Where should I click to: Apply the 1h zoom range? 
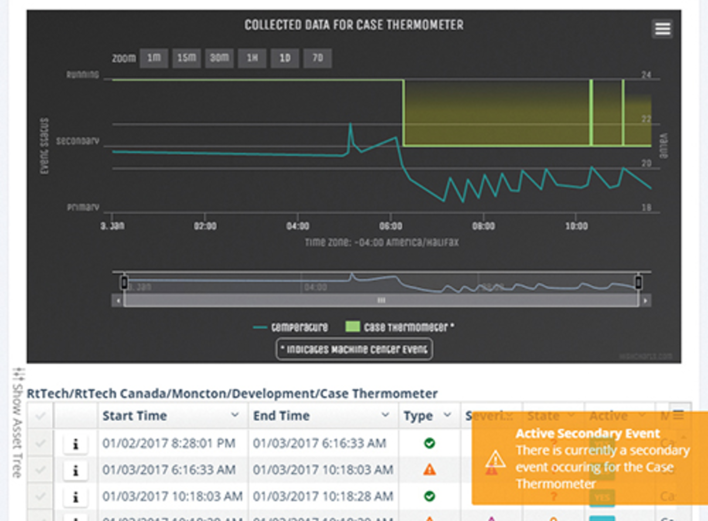pos(252,58)
